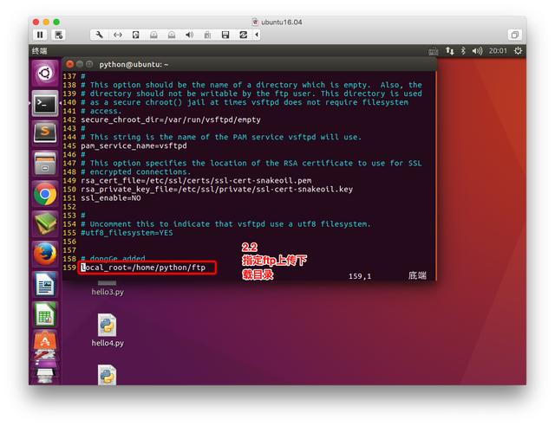Image resolution: width=555 pixels, height=426 pixels.
Task: Click line 159 local_root=/home/python/ftp text
Action: [x=143, y=268]
